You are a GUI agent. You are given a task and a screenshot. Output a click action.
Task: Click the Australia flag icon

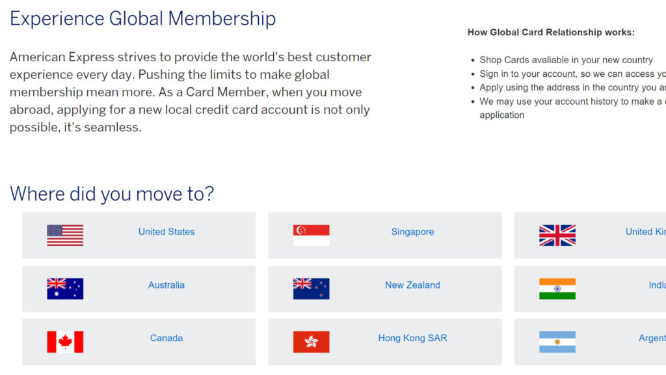click(64, 288)
